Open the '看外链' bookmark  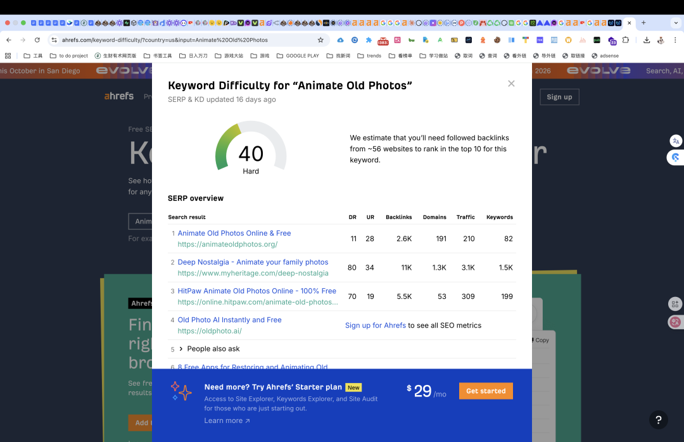[x=515, y=56]
